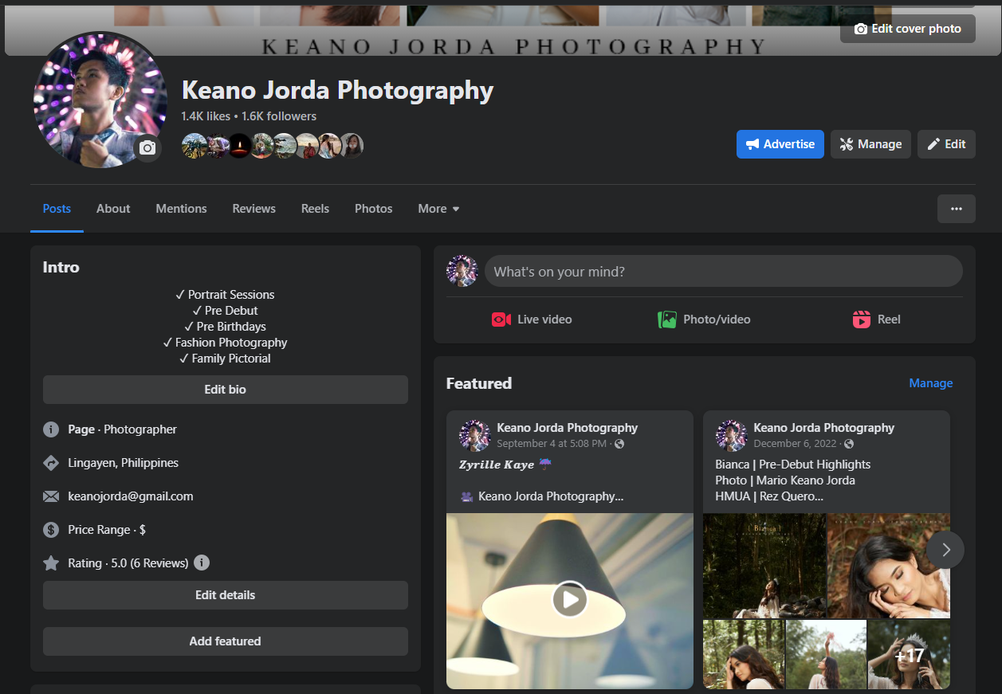Image resolution: width=1002 pixels, height=694 pixels.
Task: Click the 1.4K likes text
Action: [x=206, y=116]
